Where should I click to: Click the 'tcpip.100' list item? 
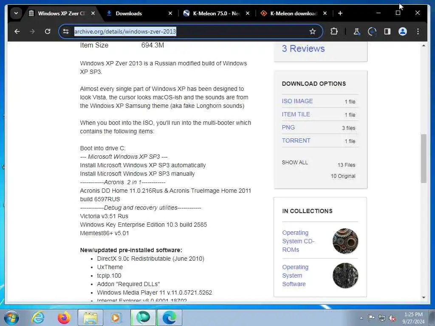(x=109, y=275)
